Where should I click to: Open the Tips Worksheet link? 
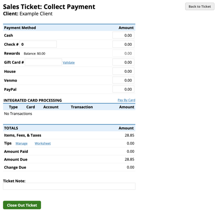42,143
